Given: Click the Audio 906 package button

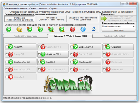Looking at the screenshot, I should [20, 47].
